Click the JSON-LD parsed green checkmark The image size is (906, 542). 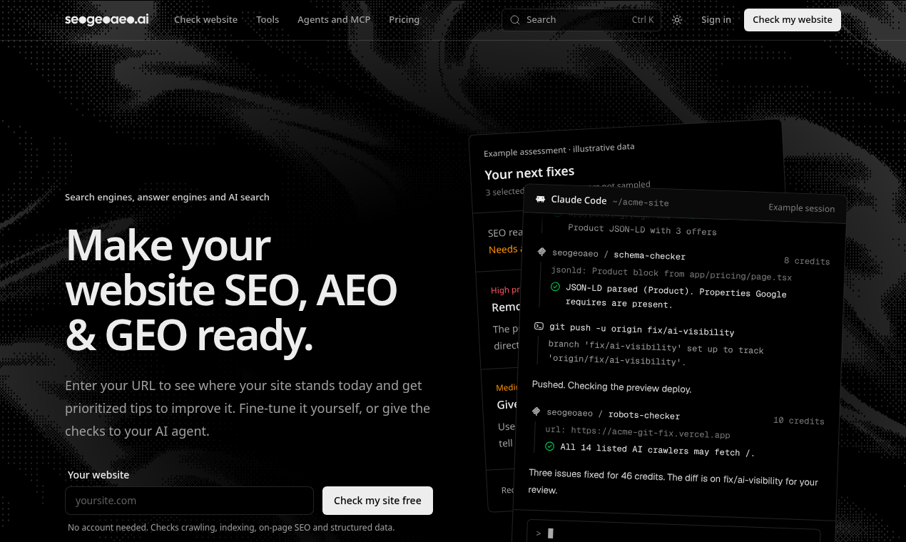(x=556, y=287)
